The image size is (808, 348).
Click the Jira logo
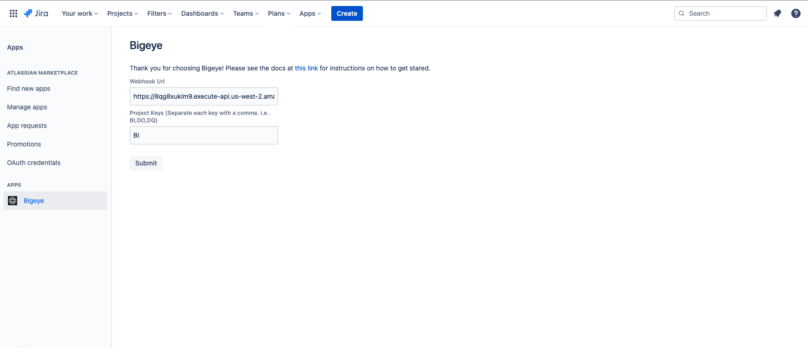36,13
